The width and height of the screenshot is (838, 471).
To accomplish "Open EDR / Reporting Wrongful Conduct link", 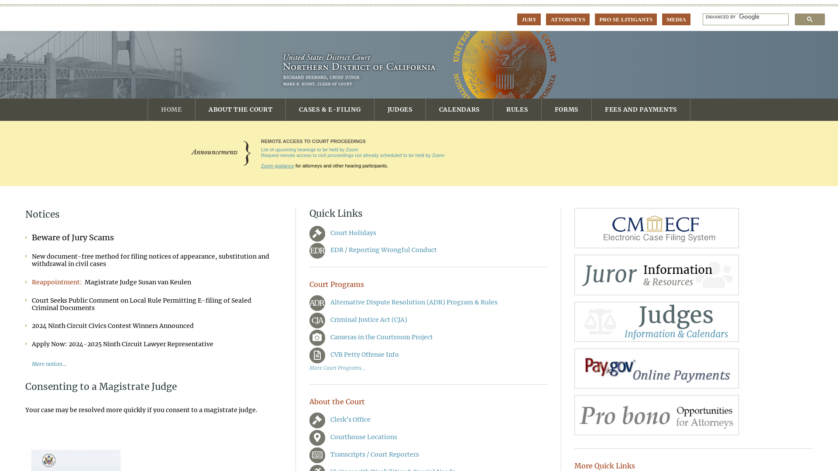I will (384, 250).
